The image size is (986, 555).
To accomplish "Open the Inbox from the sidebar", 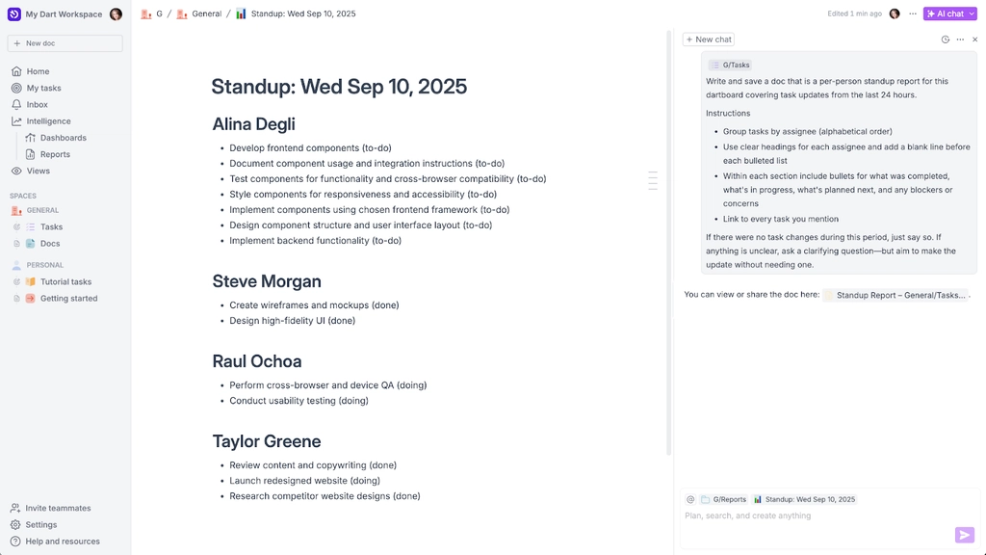I will (37, 104).
